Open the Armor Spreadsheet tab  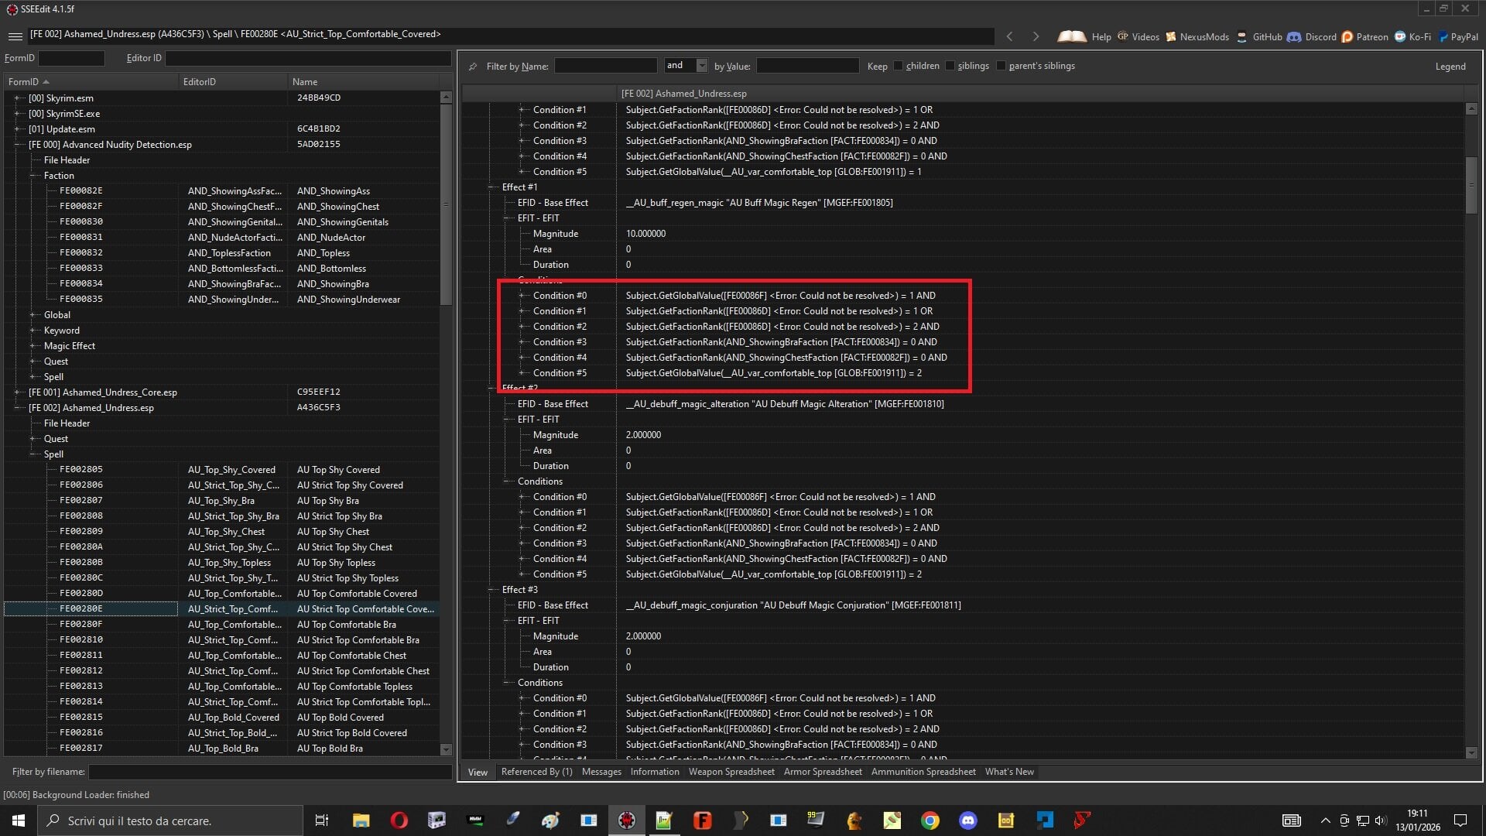point(823,772)
